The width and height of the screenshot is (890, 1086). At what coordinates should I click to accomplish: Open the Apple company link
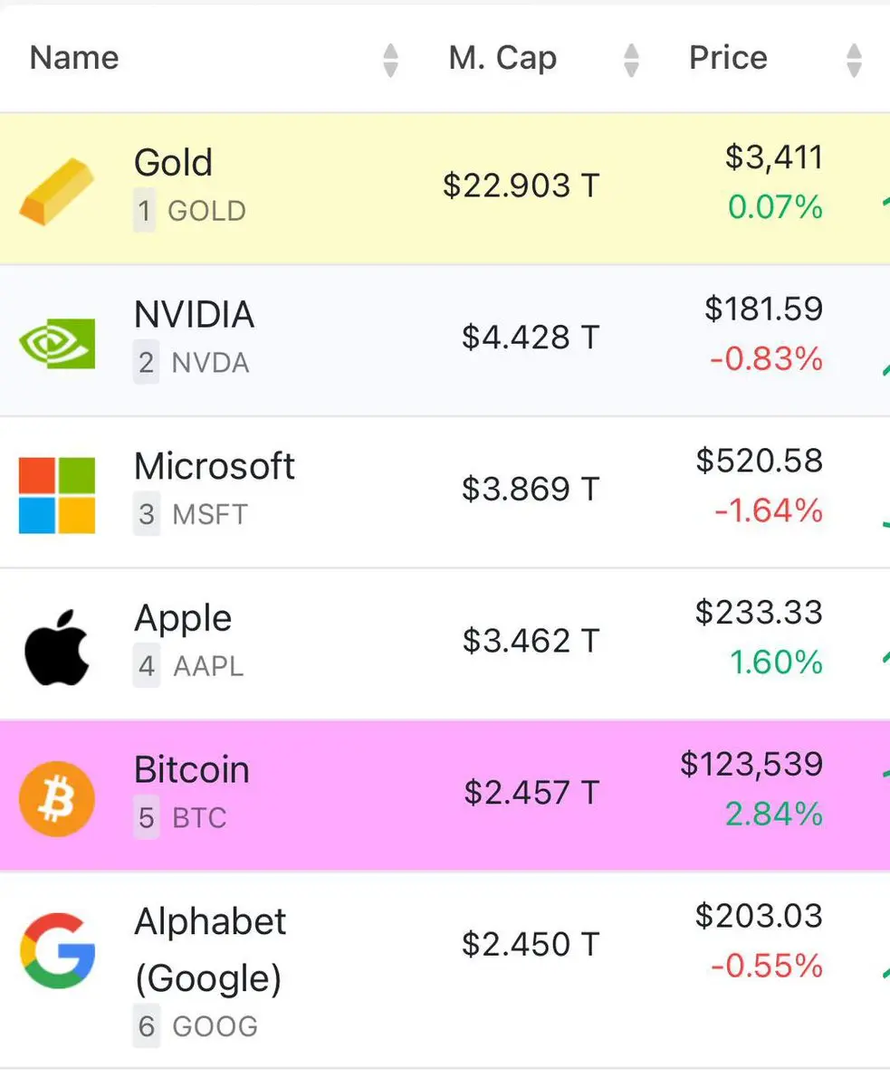pyautogui.click(x=183, y=618)
